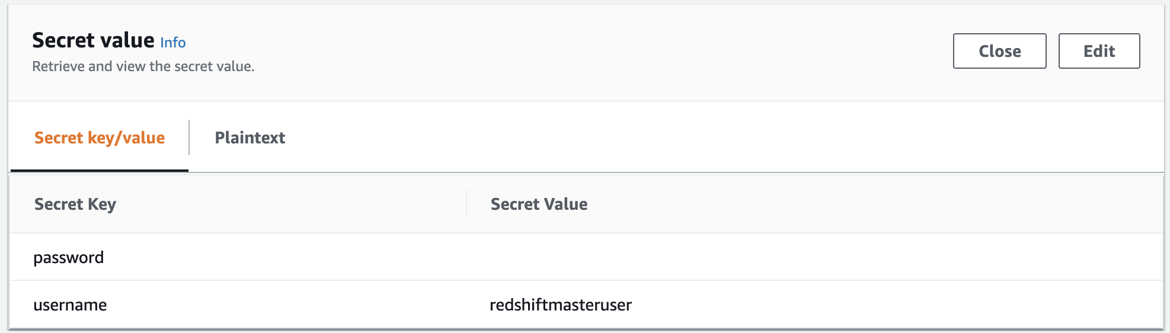Select the Secret key/value tab

[100, 137]
